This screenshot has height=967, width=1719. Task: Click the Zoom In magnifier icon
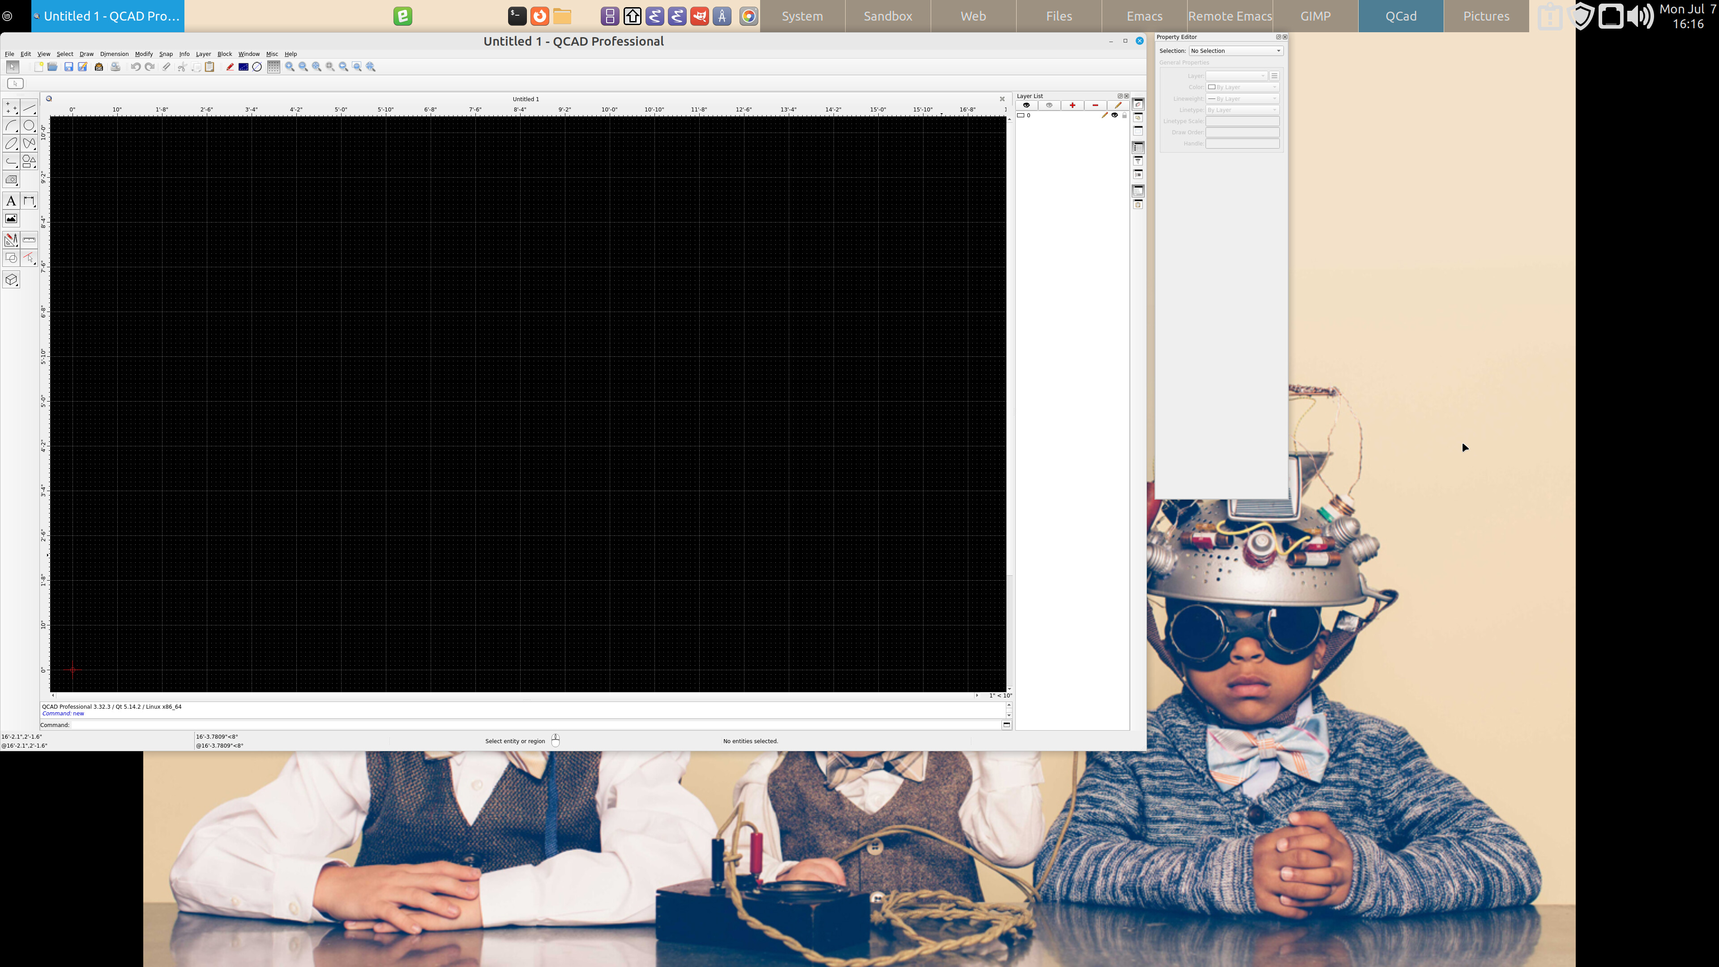(290, 67)
